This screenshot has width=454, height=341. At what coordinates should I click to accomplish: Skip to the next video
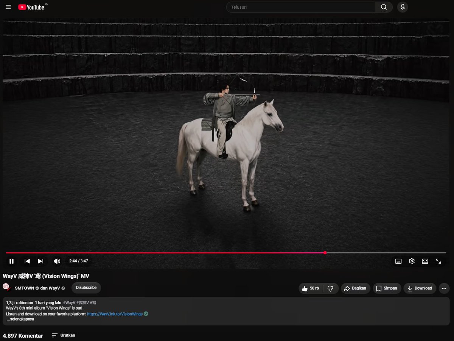coord(40,261)
